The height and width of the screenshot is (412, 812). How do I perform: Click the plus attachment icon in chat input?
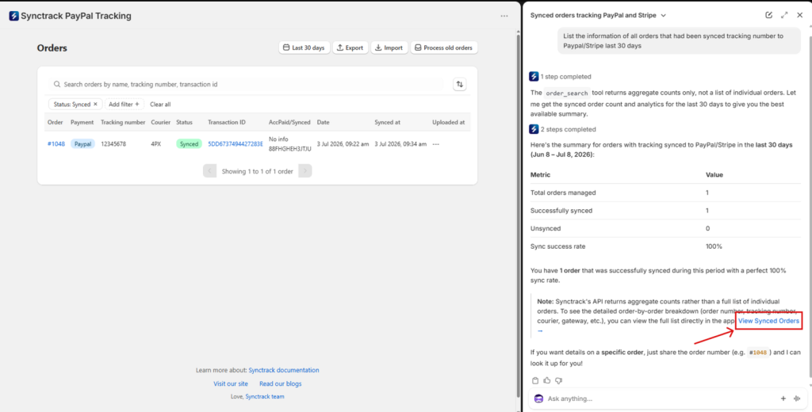point(783,399)
